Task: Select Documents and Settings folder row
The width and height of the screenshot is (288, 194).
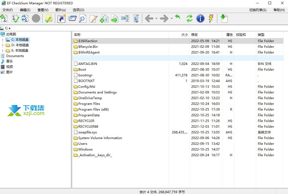Action: (178, 92)
